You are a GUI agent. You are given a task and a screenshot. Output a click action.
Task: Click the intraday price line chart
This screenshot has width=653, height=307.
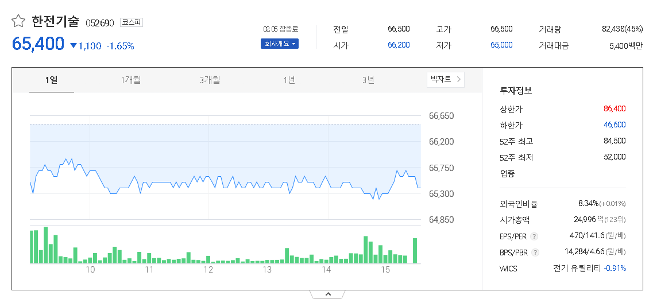pyautogui.click(x=225, y=178)
